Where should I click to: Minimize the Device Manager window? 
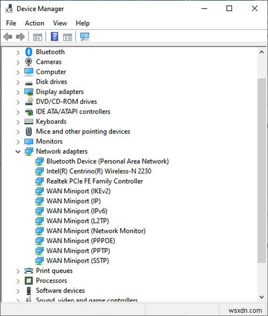(204, 9)
